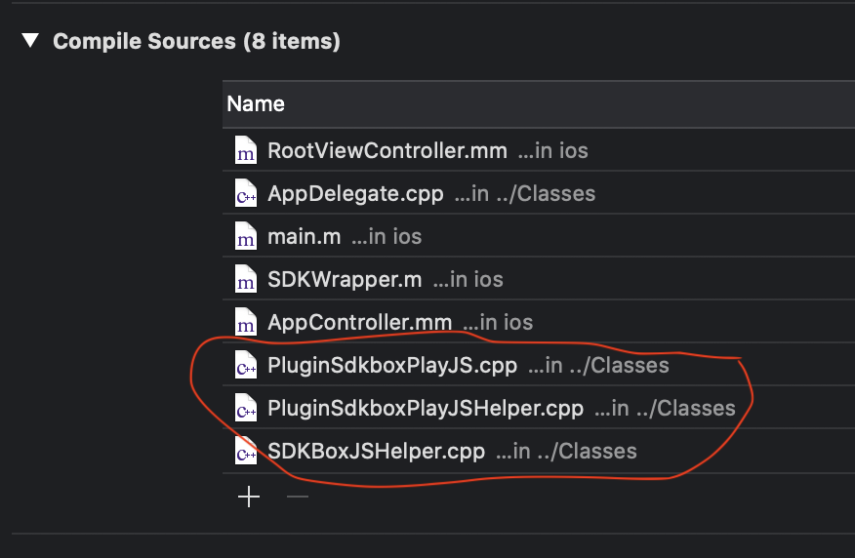Select the main.m source entry

(303, 237)
